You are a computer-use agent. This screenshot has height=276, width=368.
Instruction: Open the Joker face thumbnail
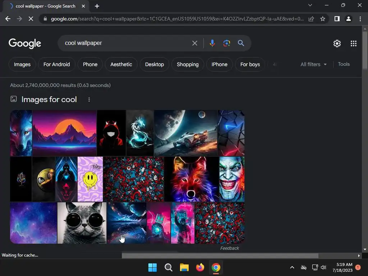232,179
